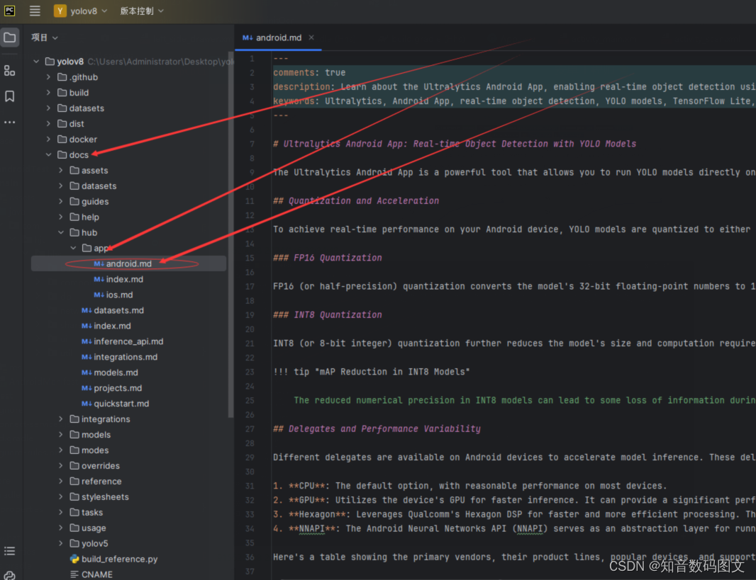Open the models.md file
Image resolution: width=756 pixels, height=580 pixels.
click(x=110, y=373)
